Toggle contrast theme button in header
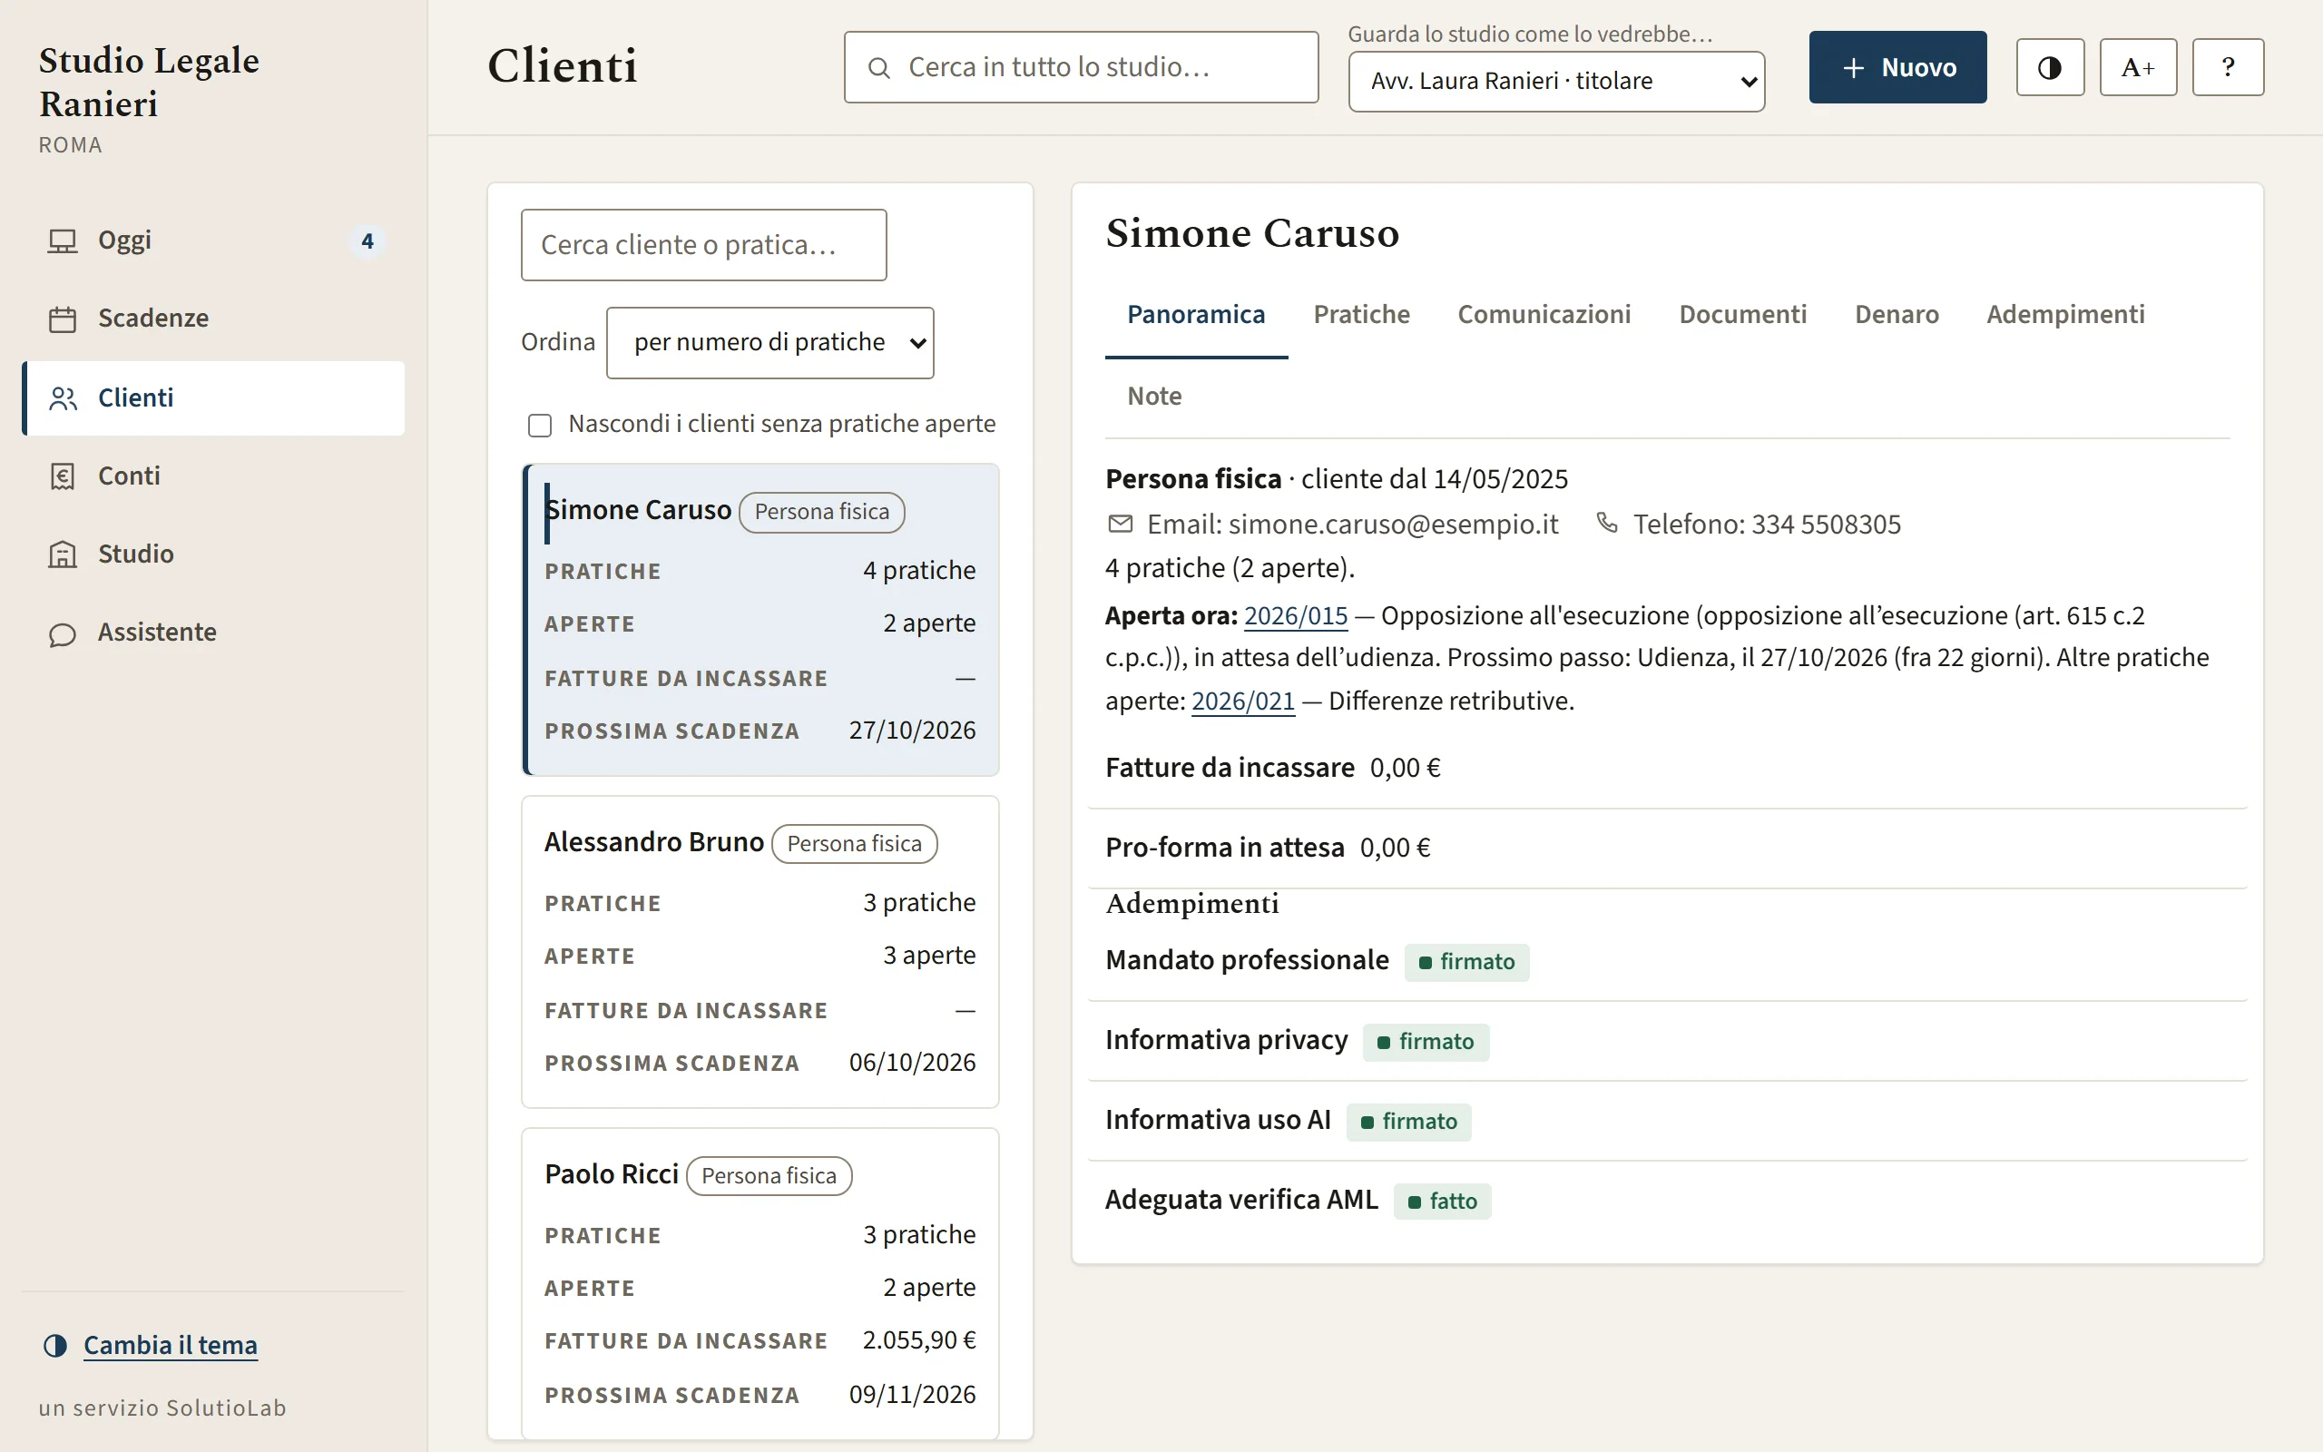This screenshot has height=1452, width=2323. (2050, 67)
